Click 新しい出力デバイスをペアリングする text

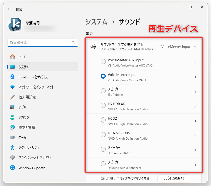point(125,178)
